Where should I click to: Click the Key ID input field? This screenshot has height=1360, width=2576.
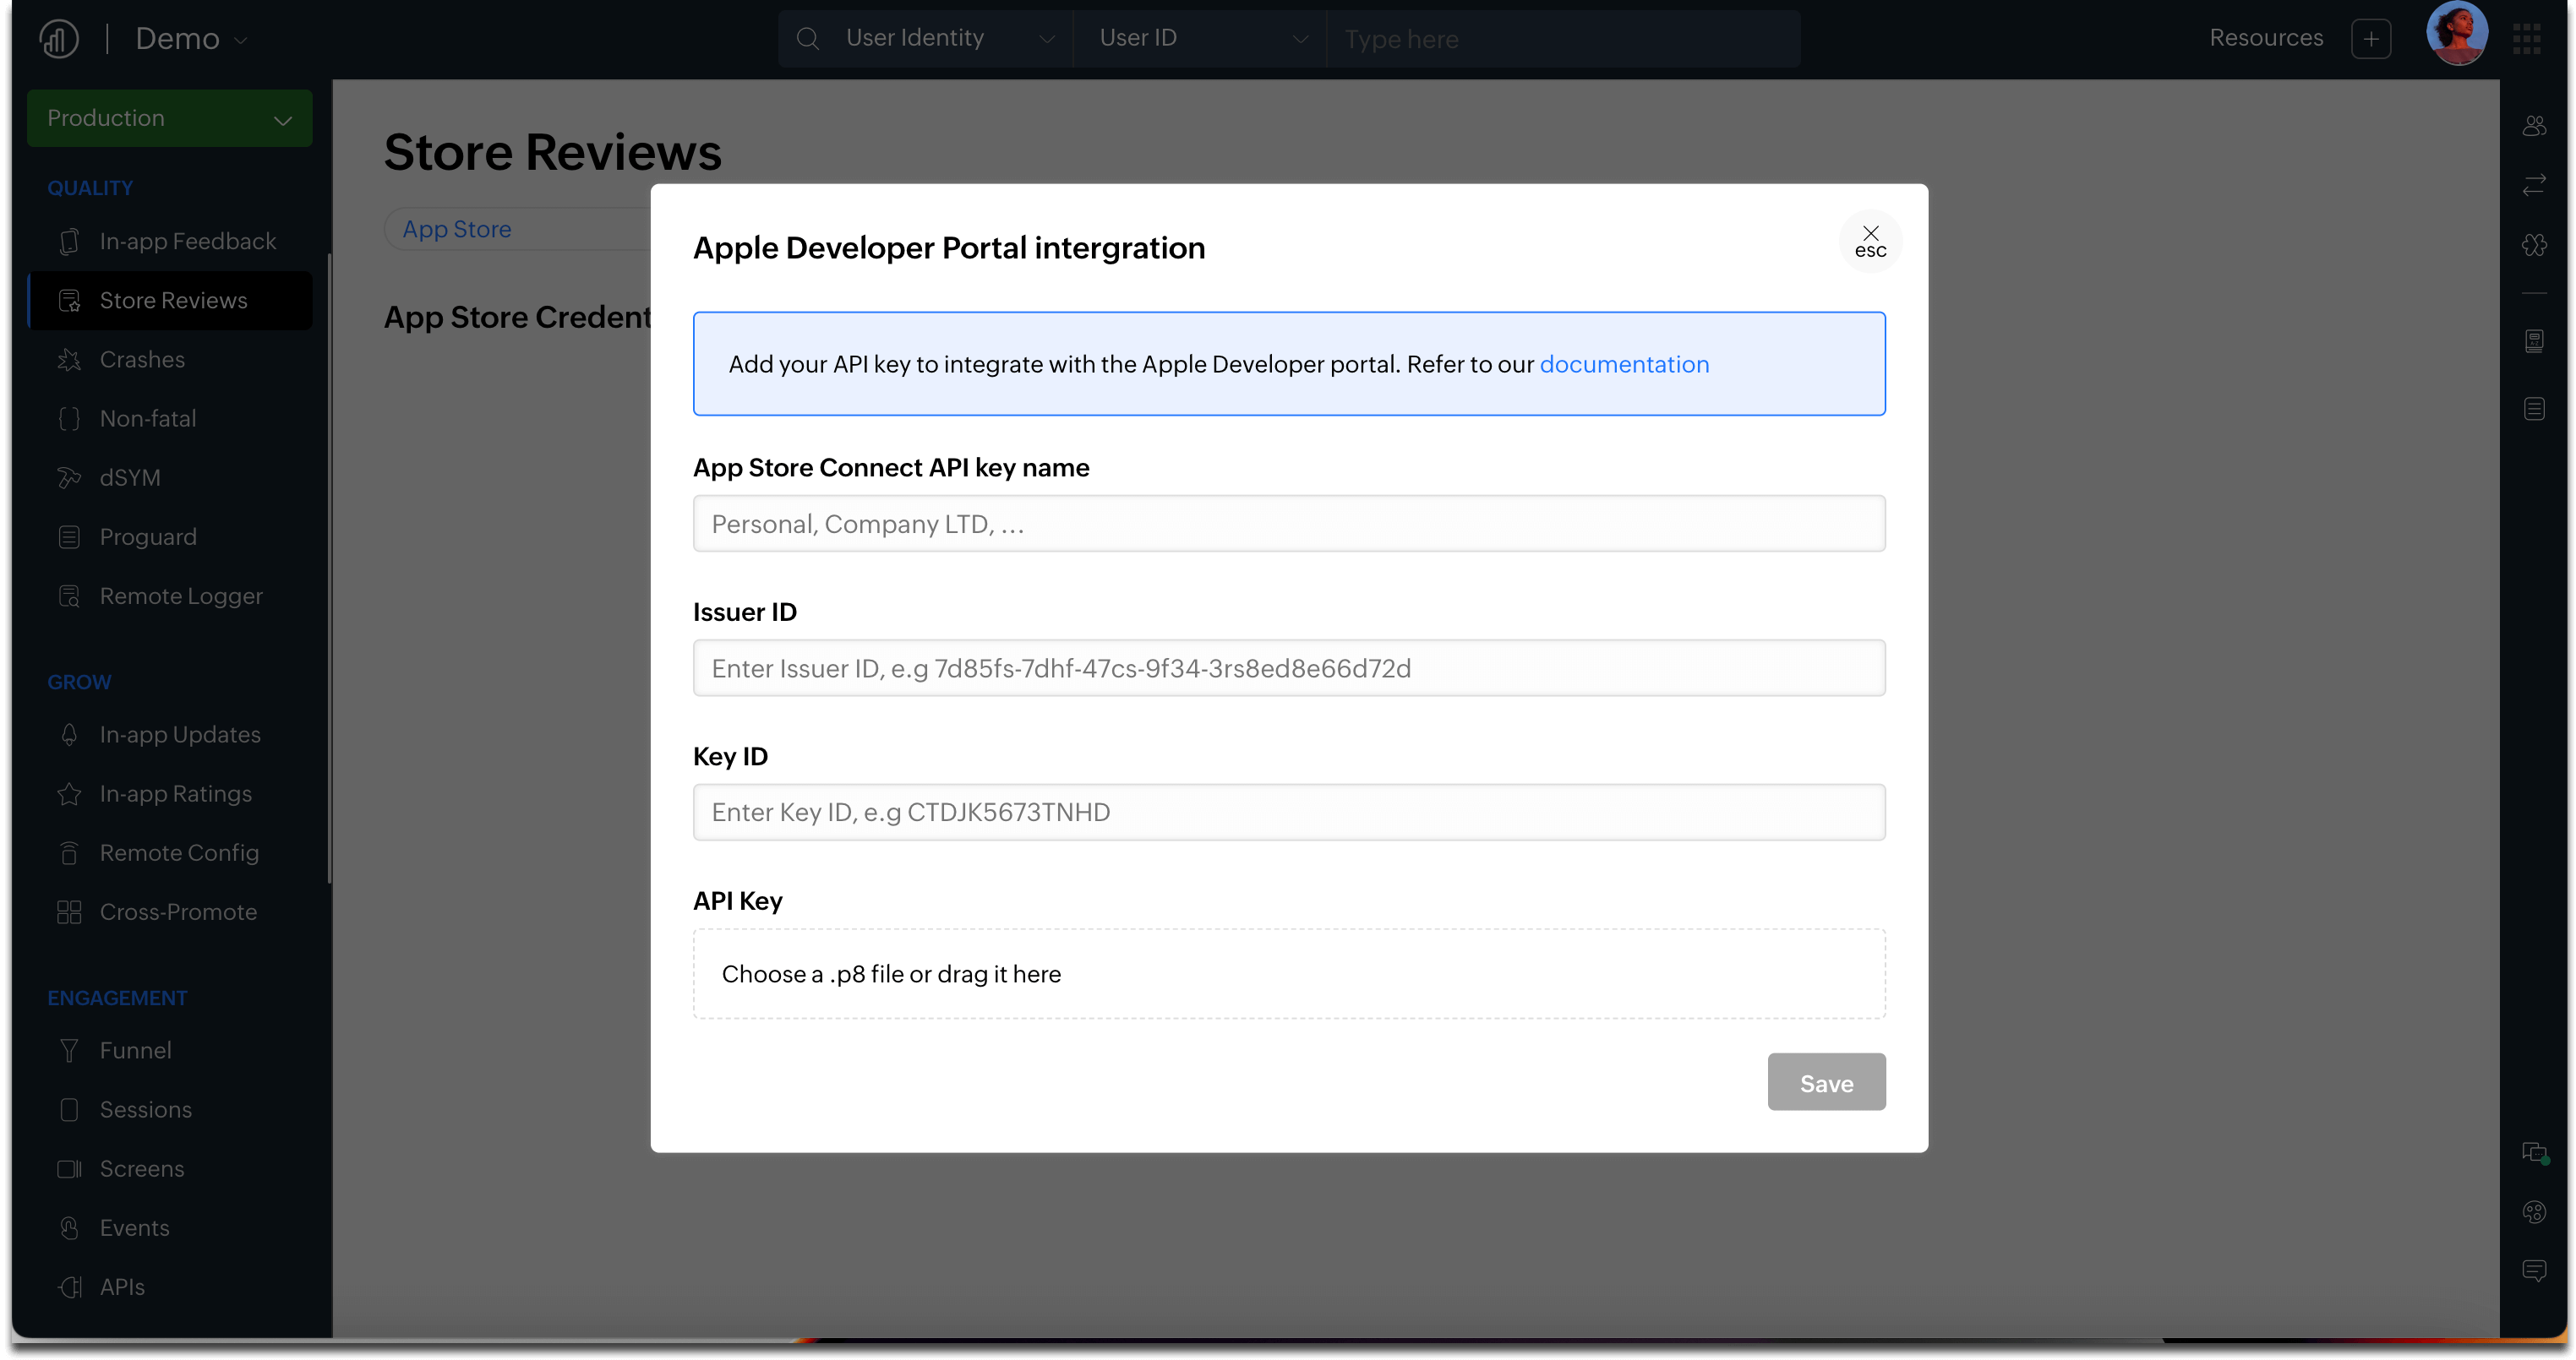[1289, 812]
